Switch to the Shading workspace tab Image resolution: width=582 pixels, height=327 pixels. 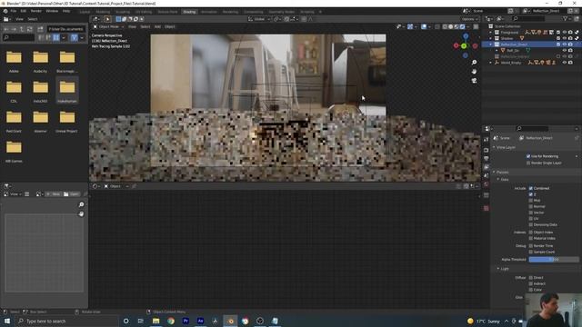point(189,12)
